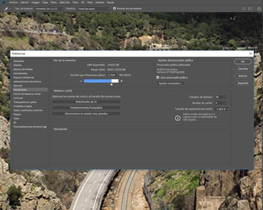Click the Niveles de caché value field
Viewport: 263px width, 210px height.
[219, 103]
